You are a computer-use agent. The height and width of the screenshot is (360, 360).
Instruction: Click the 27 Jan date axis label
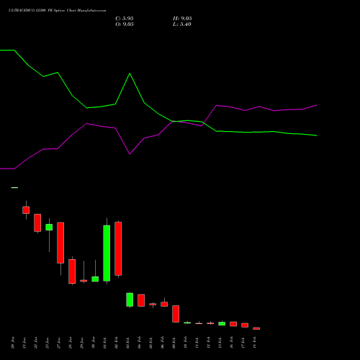point(59,343)
